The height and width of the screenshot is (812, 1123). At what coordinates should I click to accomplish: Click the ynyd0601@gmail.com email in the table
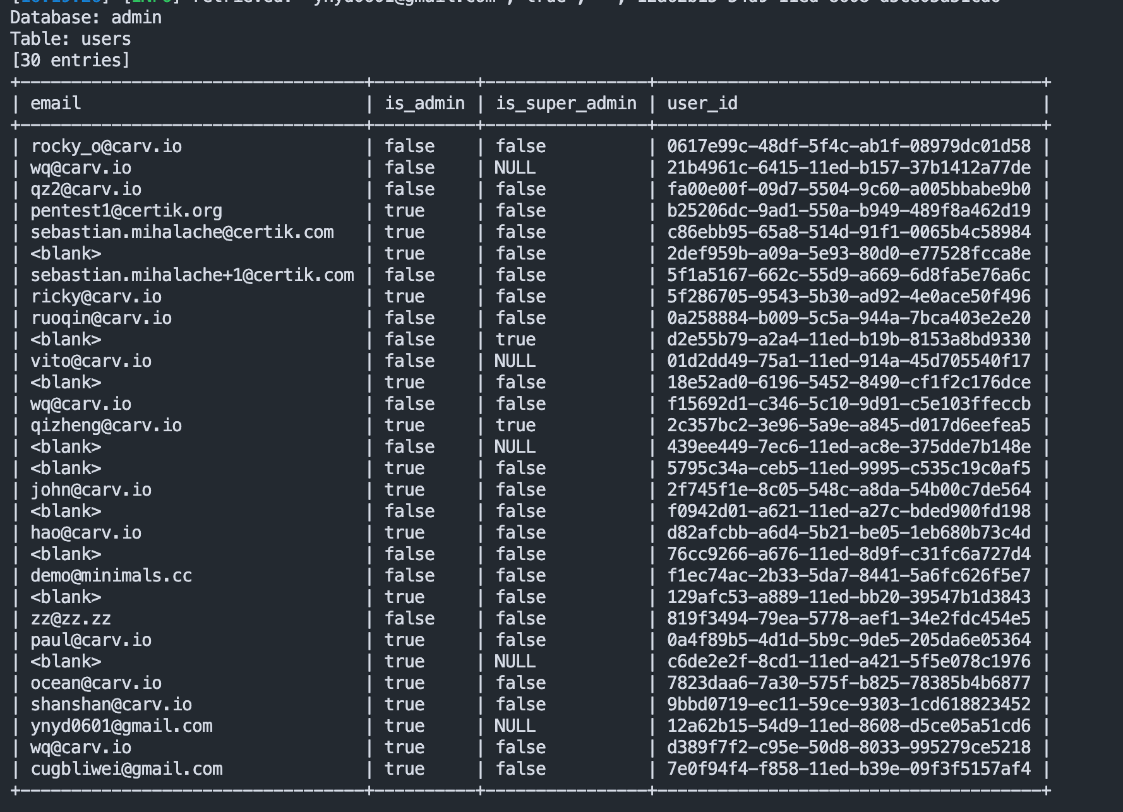pyautogui.click(x=121, y=726)
